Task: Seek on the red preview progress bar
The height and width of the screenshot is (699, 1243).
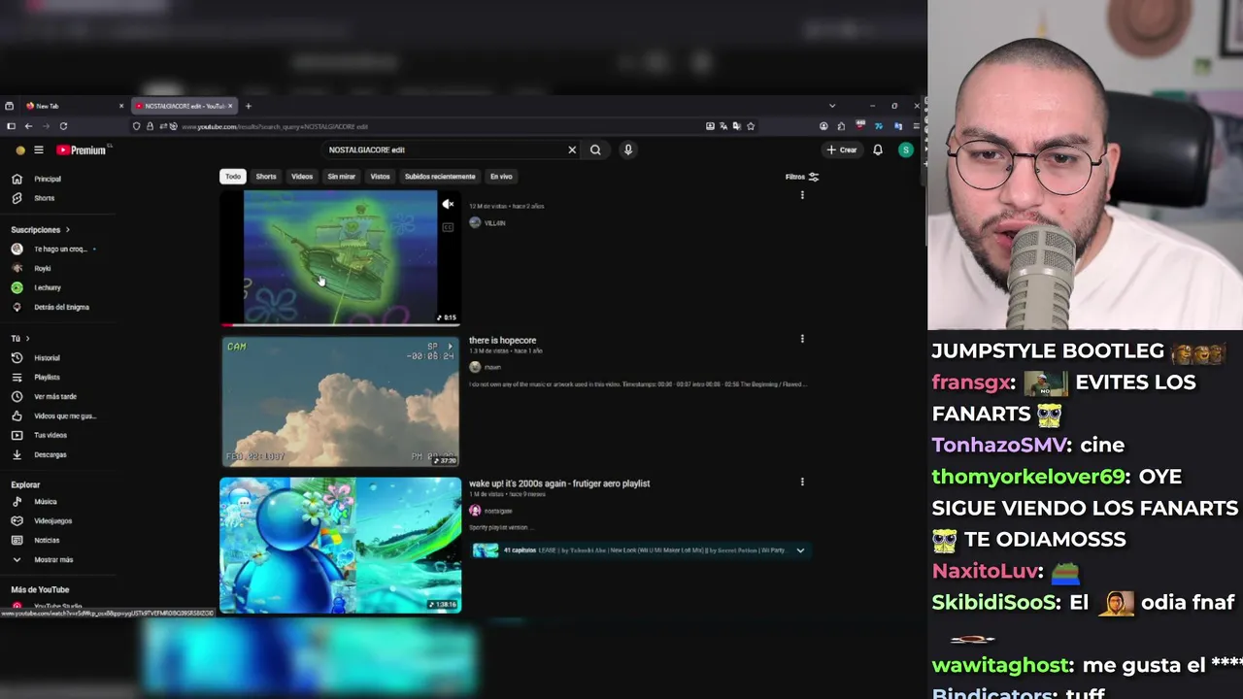Action: 340,325
